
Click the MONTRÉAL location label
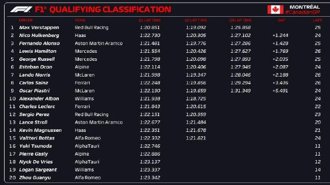tap(305, 7)
